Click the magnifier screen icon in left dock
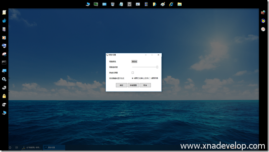Image resolution: width=269 pixels, height=152 pixels. pyautogui.click(x=4, y=71)
